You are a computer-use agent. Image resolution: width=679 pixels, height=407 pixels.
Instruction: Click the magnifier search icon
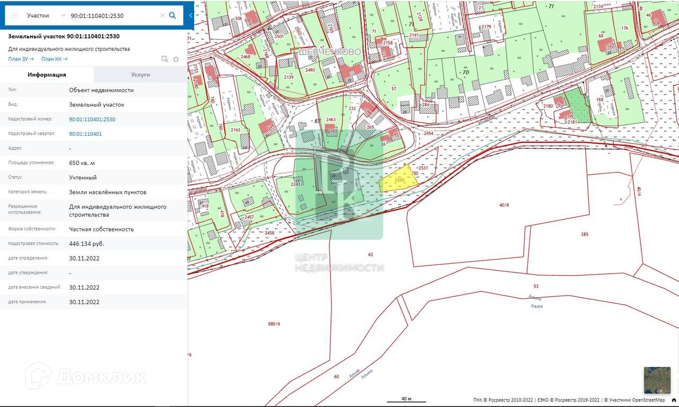pyautogui.click(x=172, y=15)
